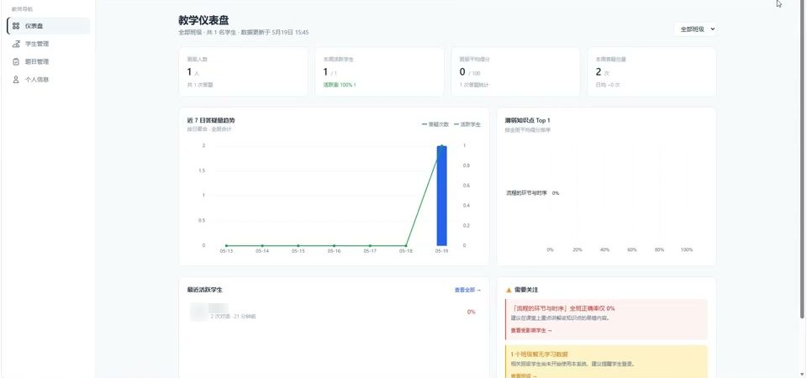Click the 按全班平均得分排序 subtitle
This screenshot has width=807, height=378.
coord(528,130)
